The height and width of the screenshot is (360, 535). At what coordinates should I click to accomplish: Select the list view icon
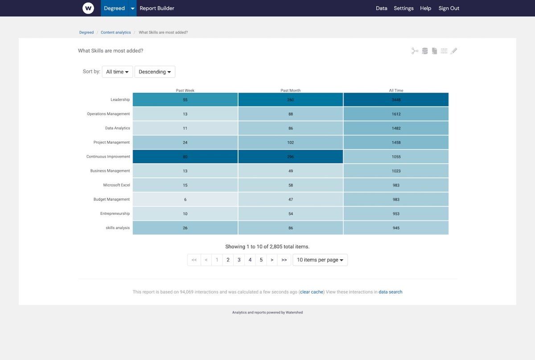coord(444,50)
